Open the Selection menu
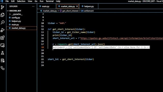Image resolution: width=163 pixels, height=92 pixels. point(21,1)
